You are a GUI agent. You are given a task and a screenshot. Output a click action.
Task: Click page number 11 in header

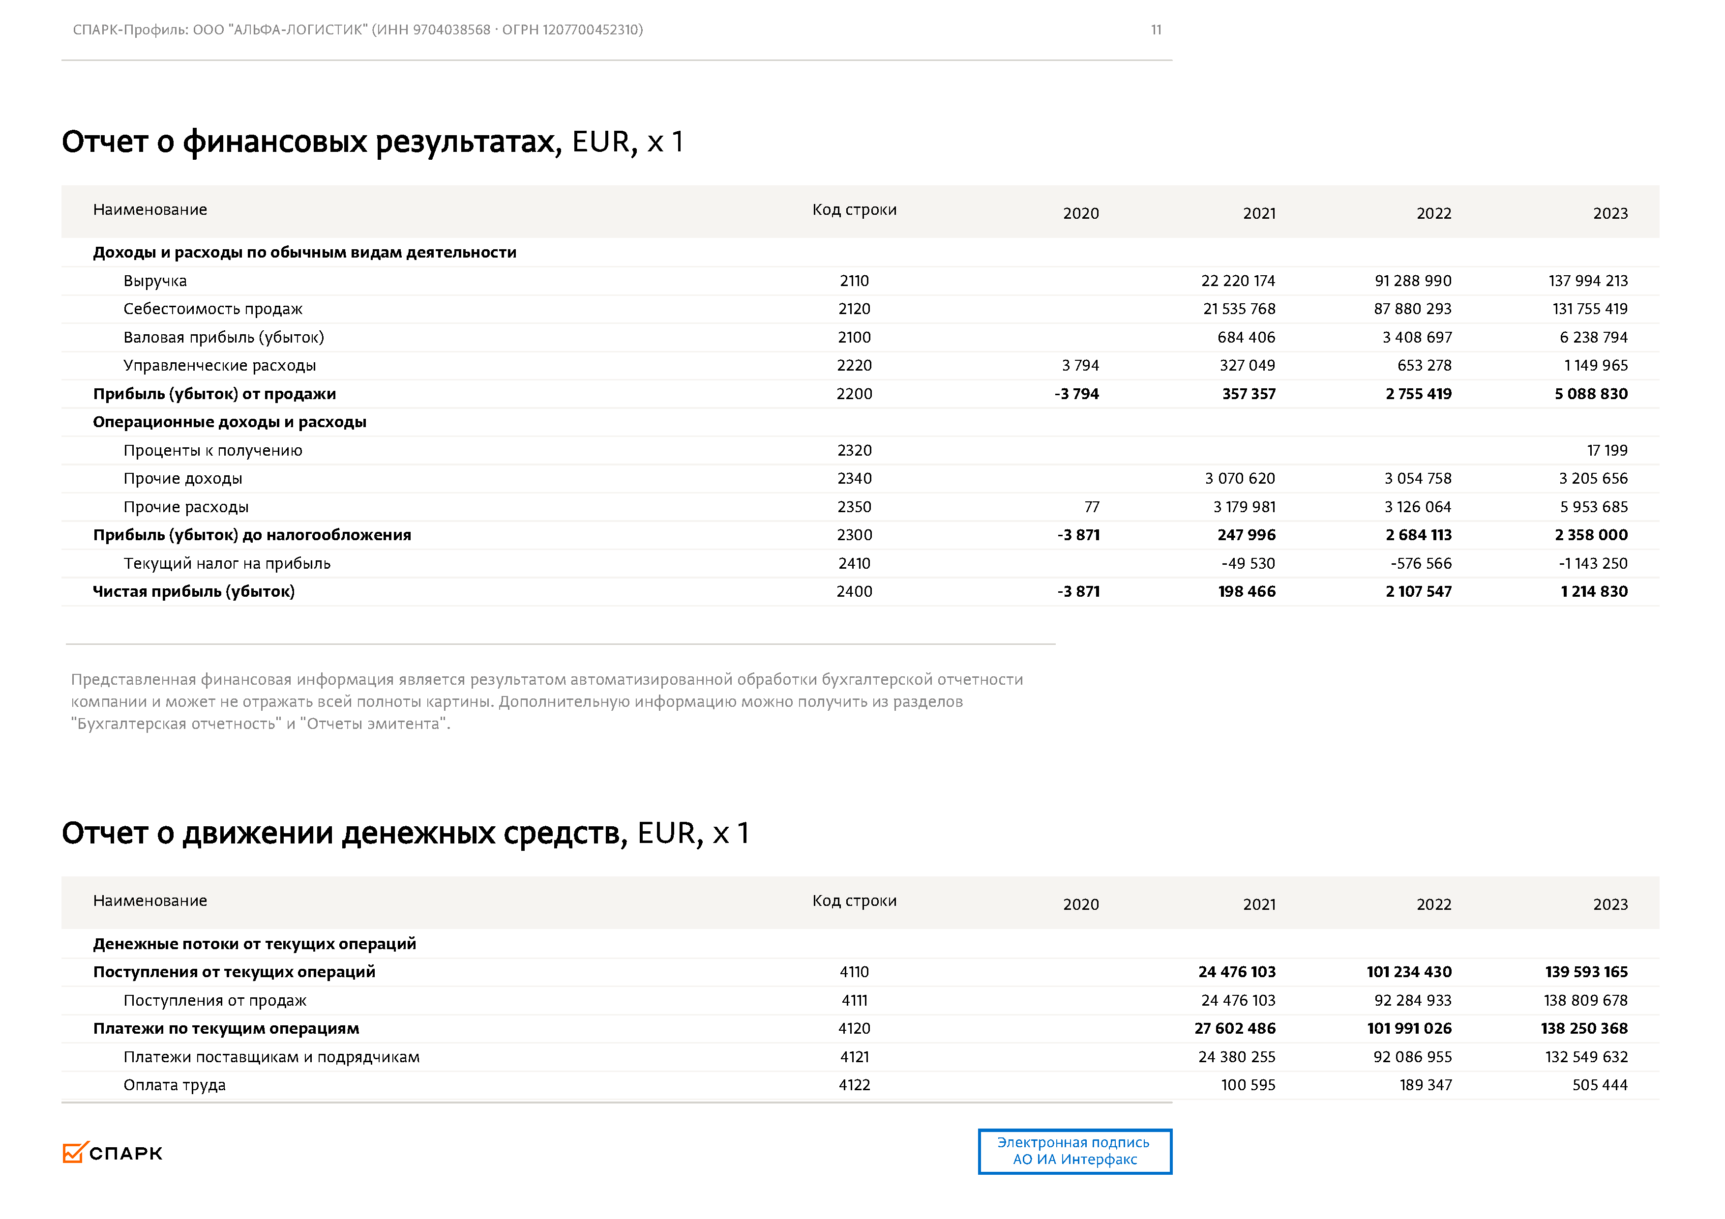coord(1156,30)
